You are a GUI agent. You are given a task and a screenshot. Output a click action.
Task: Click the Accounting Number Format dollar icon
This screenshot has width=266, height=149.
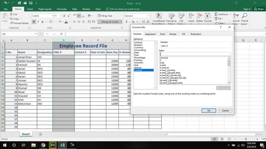pos(126,22)
